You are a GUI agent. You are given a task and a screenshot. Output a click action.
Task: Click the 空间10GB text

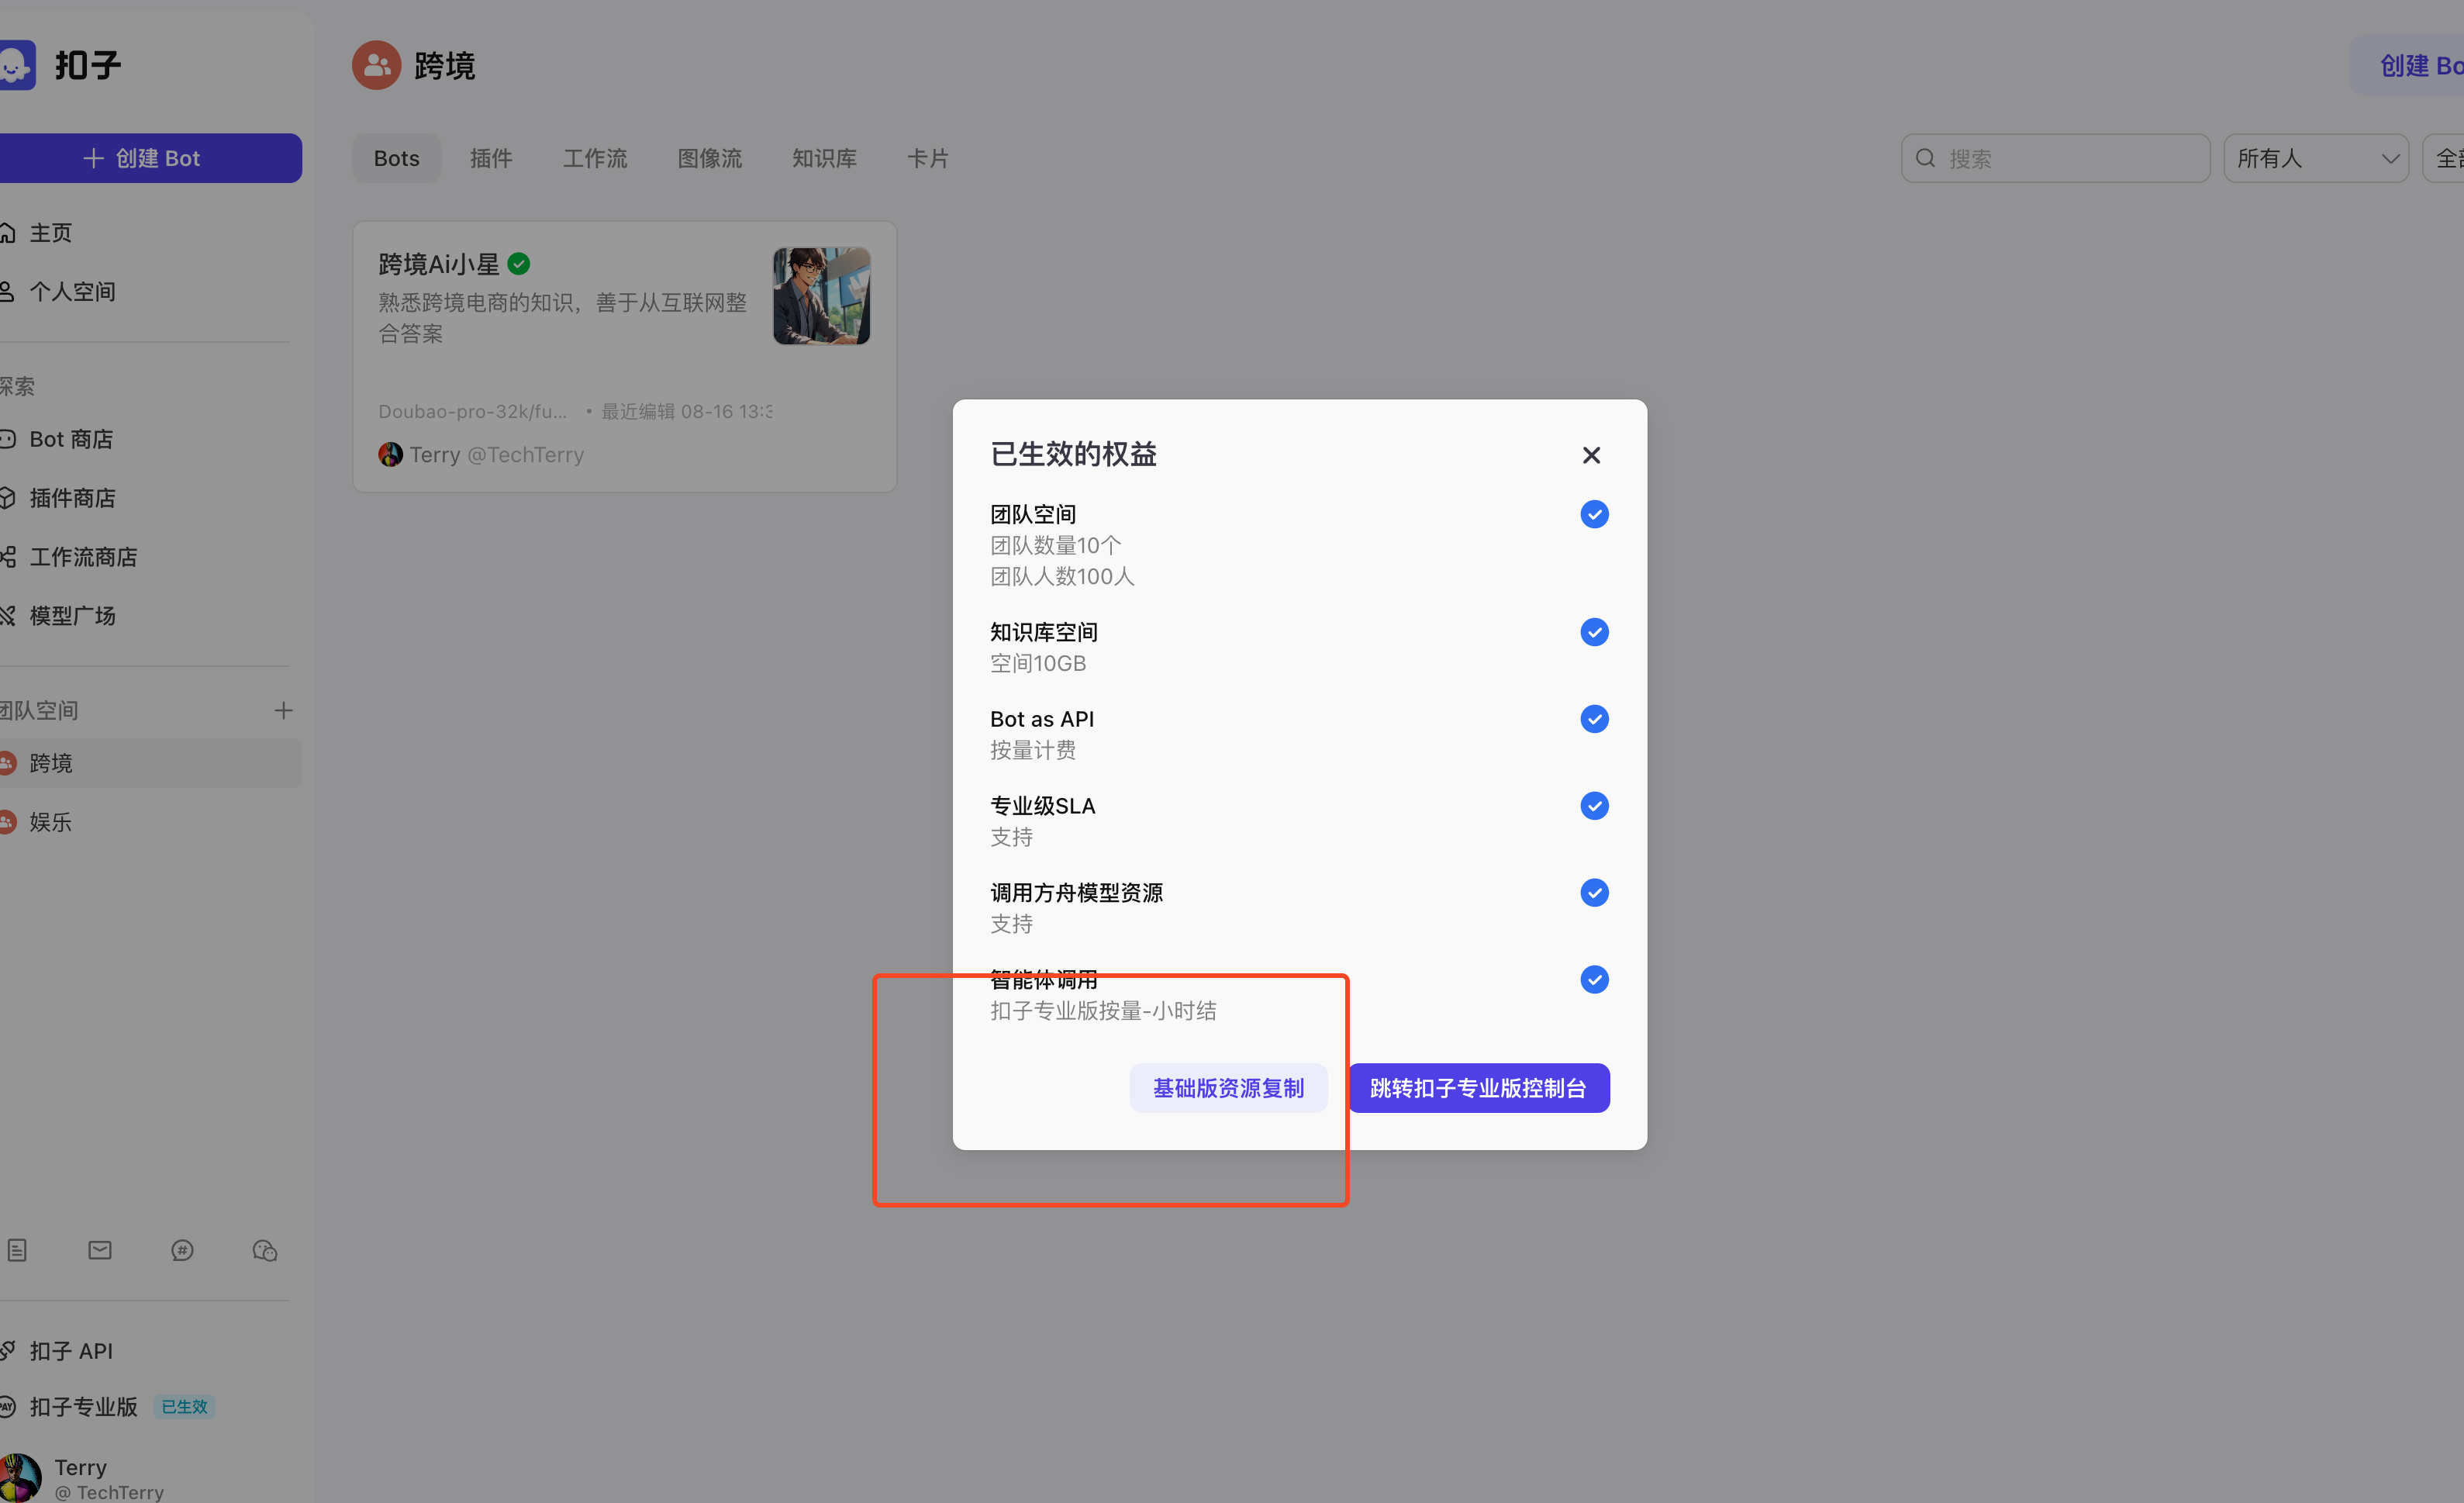pyautogui.click(x=1038, y=663)
